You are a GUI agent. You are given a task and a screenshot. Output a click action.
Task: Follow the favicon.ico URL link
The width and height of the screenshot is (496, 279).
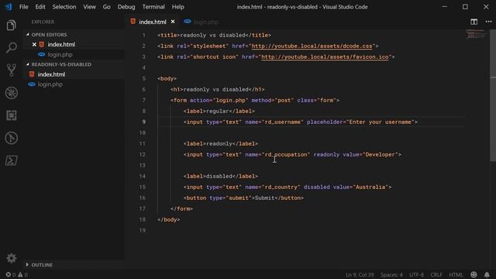[325, 57]
